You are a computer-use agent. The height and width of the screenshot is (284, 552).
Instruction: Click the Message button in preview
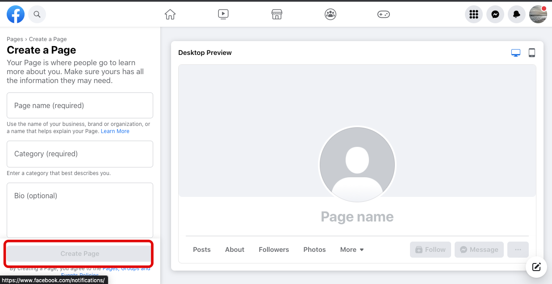coord(479,250)
